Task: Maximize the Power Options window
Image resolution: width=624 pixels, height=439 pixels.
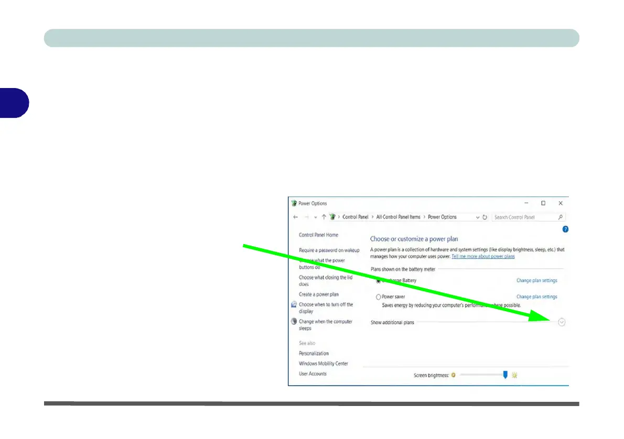Action: (543, 203)
